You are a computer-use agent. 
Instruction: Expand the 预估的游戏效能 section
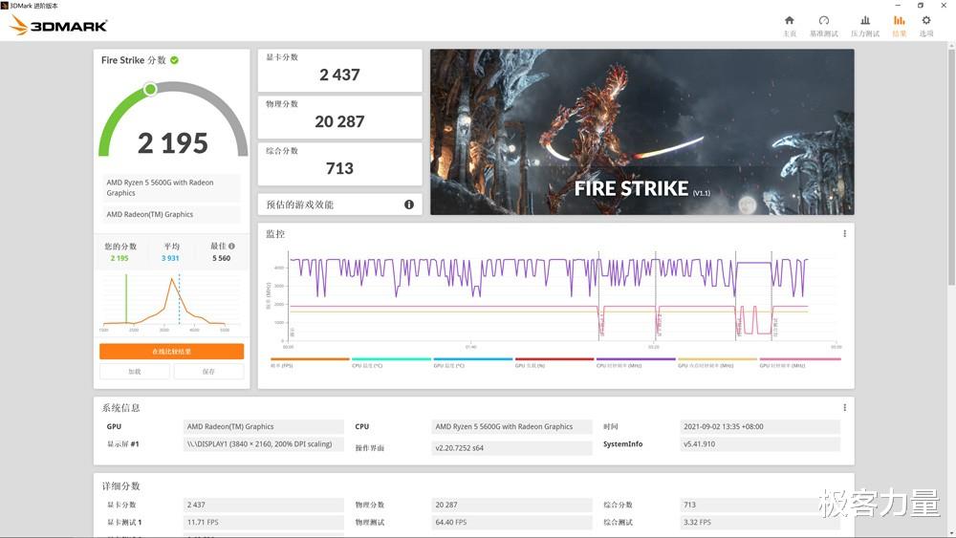339,204
